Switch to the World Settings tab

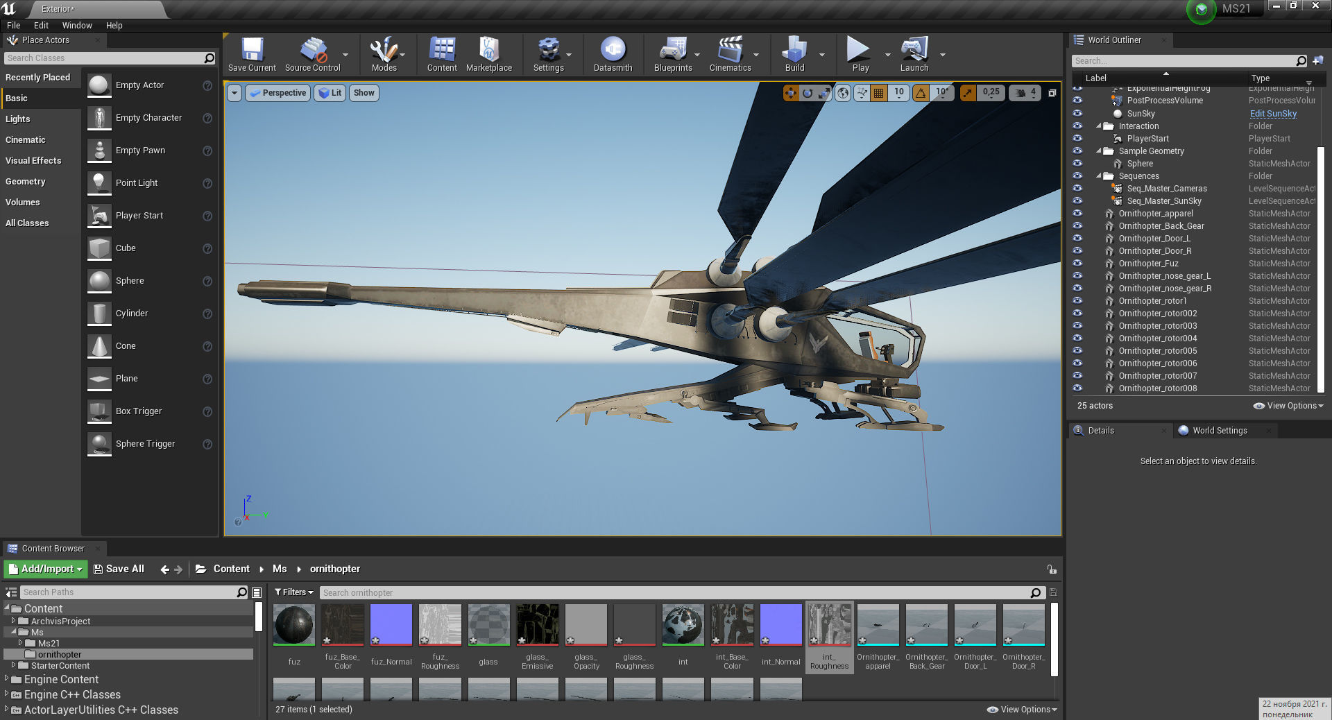(1219, 431)
